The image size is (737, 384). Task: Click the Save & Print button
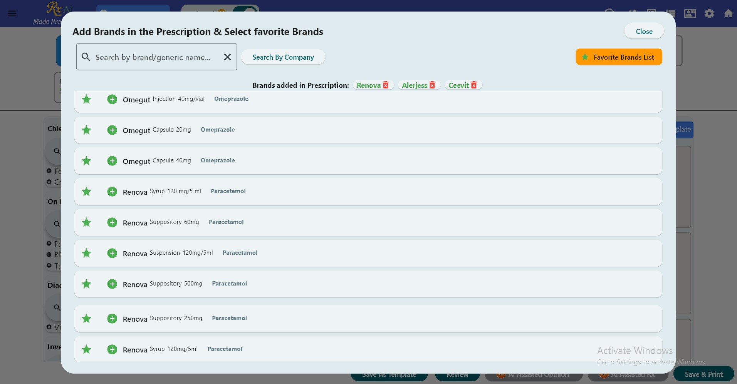[703, 374]
